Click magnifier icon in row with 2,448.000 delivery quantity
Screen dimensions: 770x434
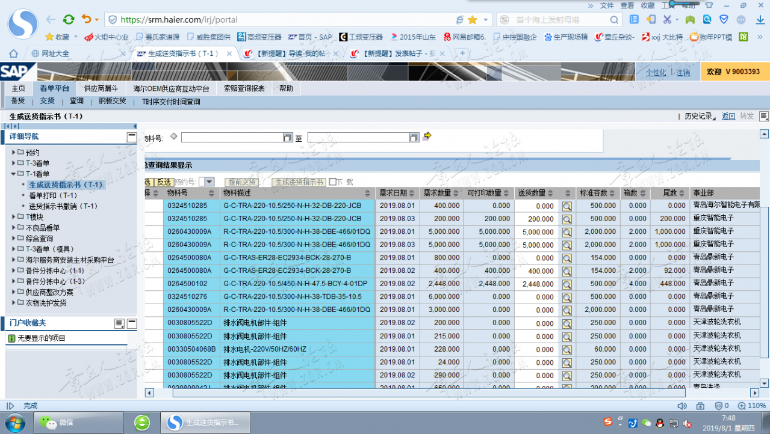pos(567,284)
